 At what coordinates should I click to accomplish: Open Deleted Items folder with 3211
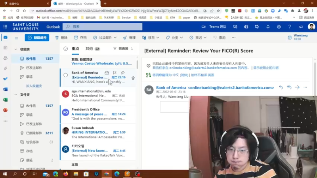point(36,133)
